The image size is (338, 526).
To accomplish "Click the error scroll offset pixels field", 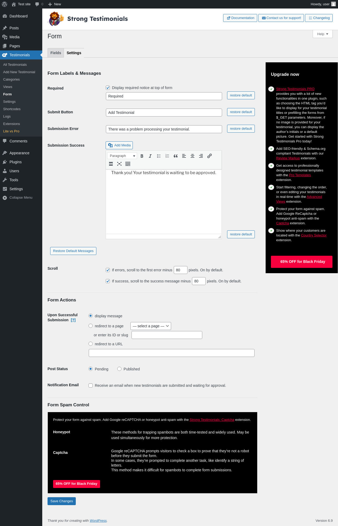I will pos(181,270).
